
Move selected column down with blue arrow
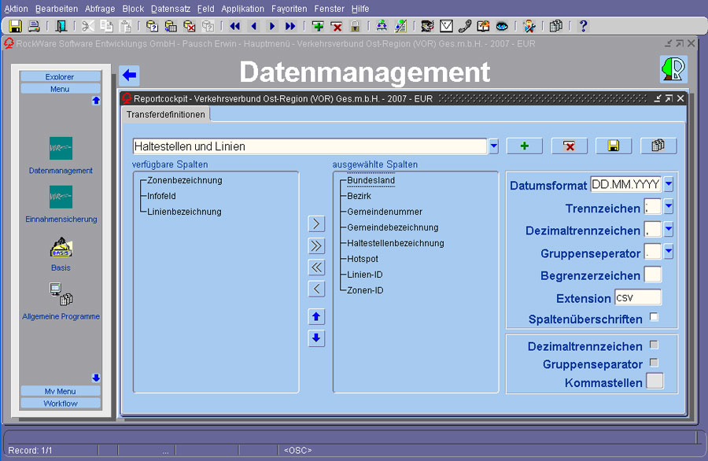click(x=316, y=338)
